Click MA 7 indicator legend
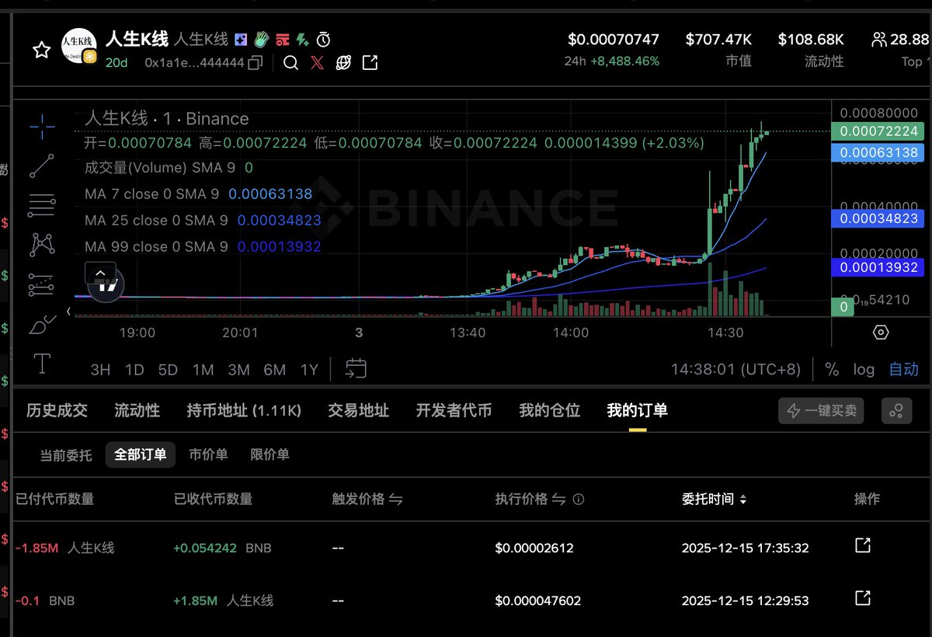 click(x=198, y=194)
